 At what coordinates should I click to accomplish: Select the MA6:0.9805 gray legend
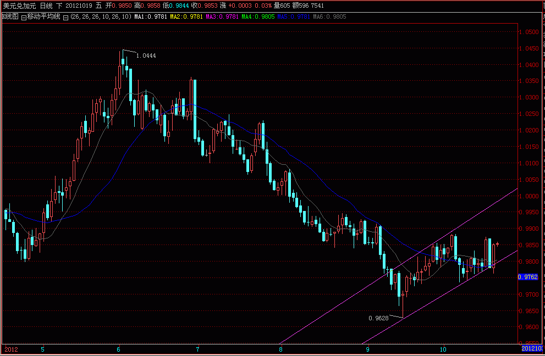(x=329, y=16)
